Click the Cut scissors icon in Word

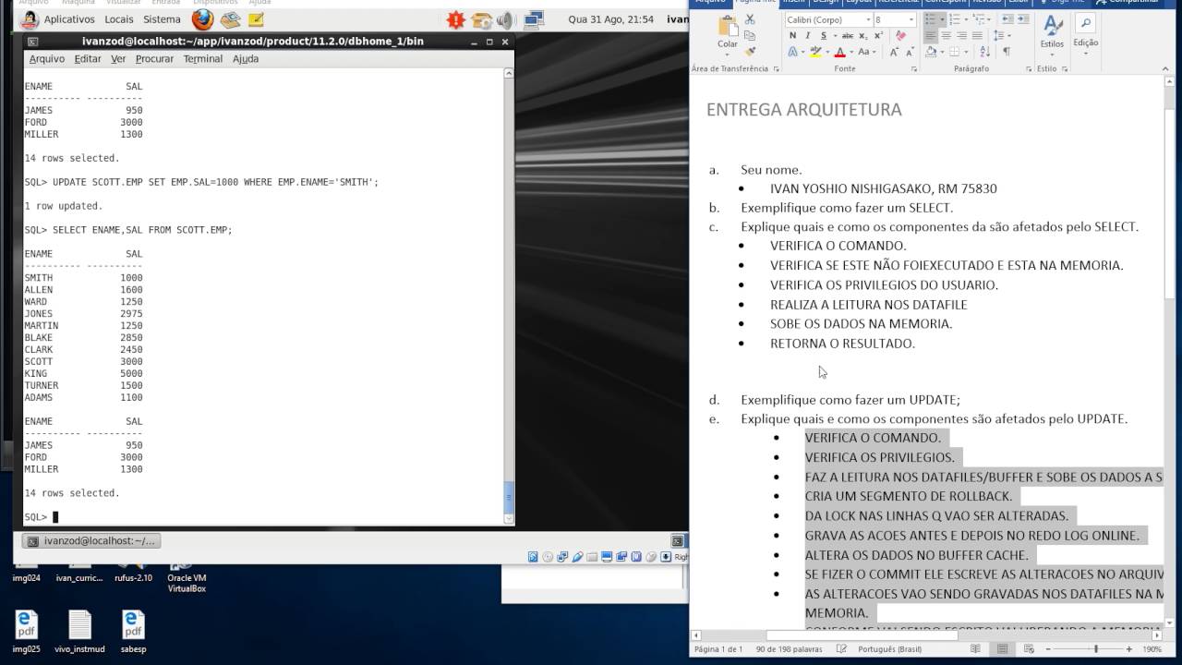click(x=749, y=19)
